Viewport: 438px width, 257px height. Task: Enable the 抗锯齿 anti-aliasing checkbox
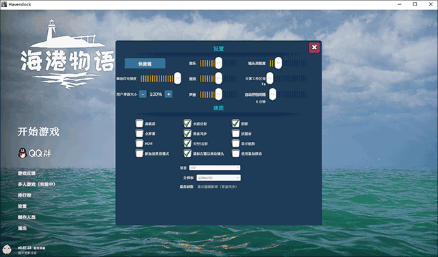[235, 134]
